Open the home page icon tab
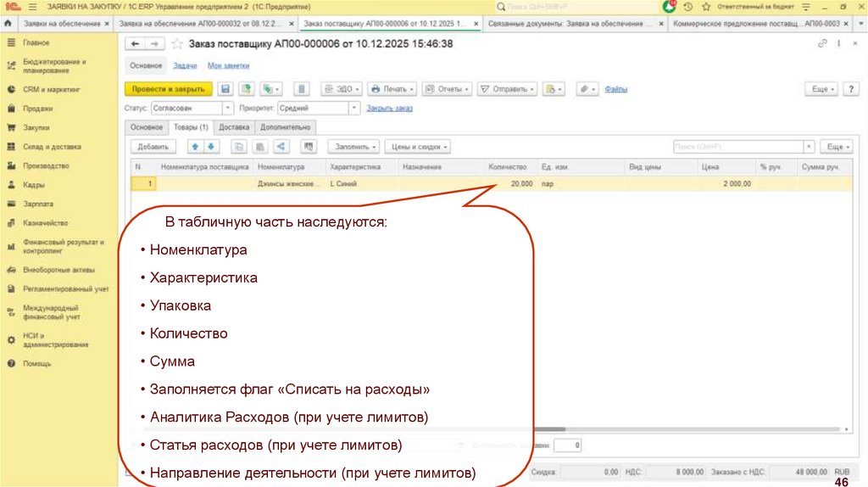Screen dimensions: 868x487 pyautogui.click(x=10, y=24)
